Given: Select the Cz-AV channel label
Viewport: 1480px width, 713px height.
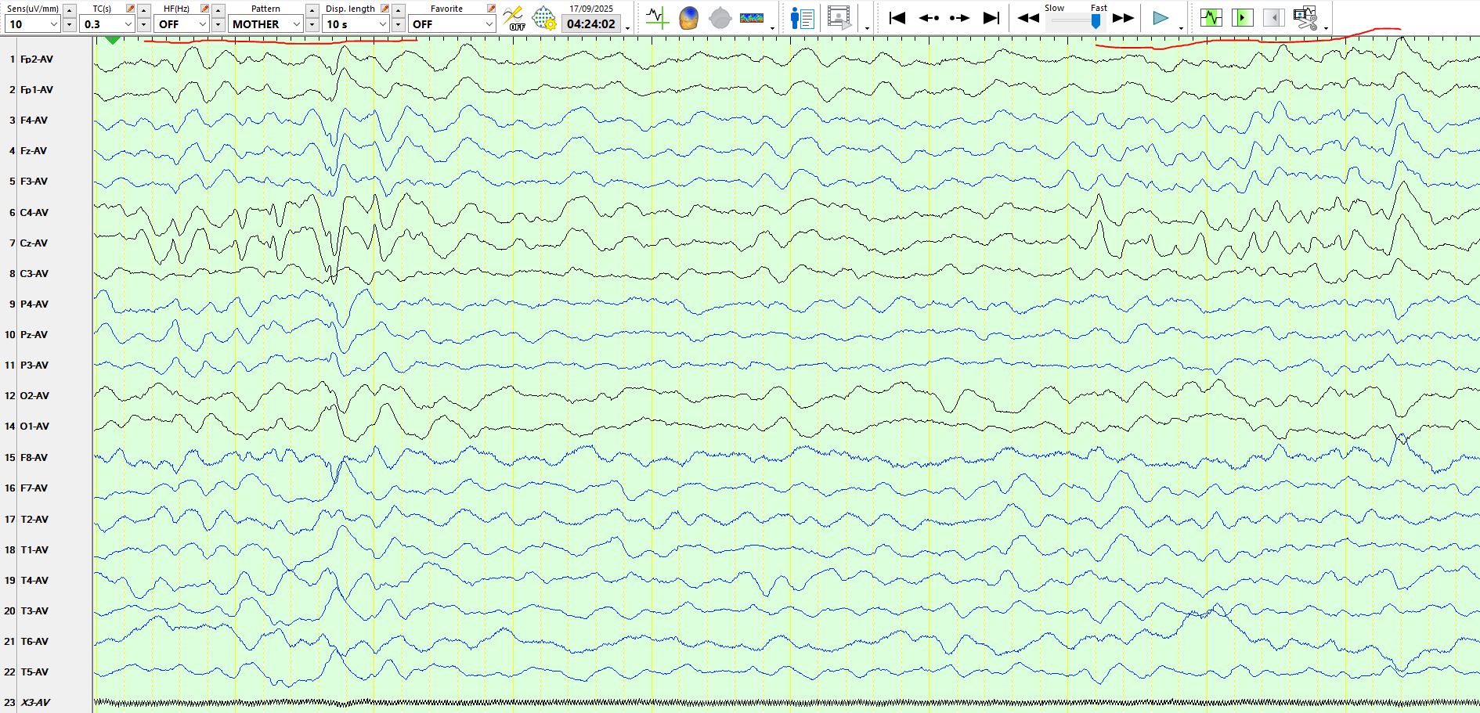Looking at the screenshot, I should [x=34, y=243].
